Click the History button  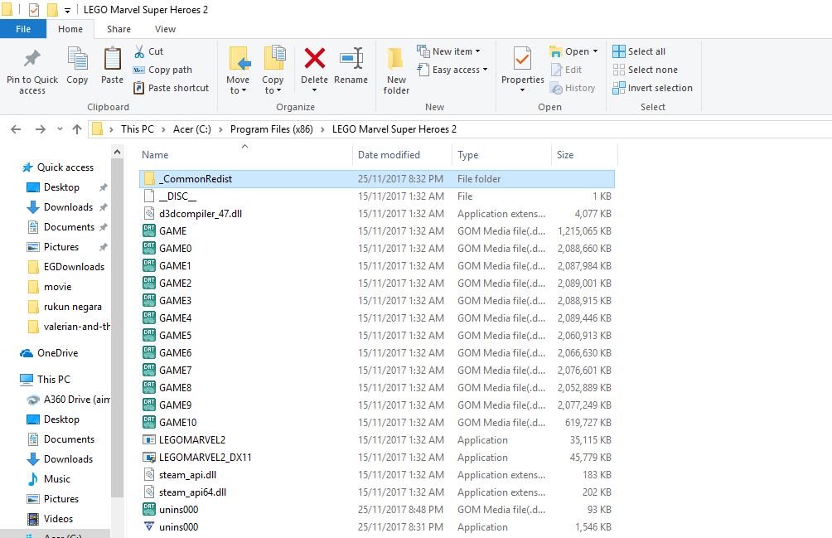pos(573,88)
